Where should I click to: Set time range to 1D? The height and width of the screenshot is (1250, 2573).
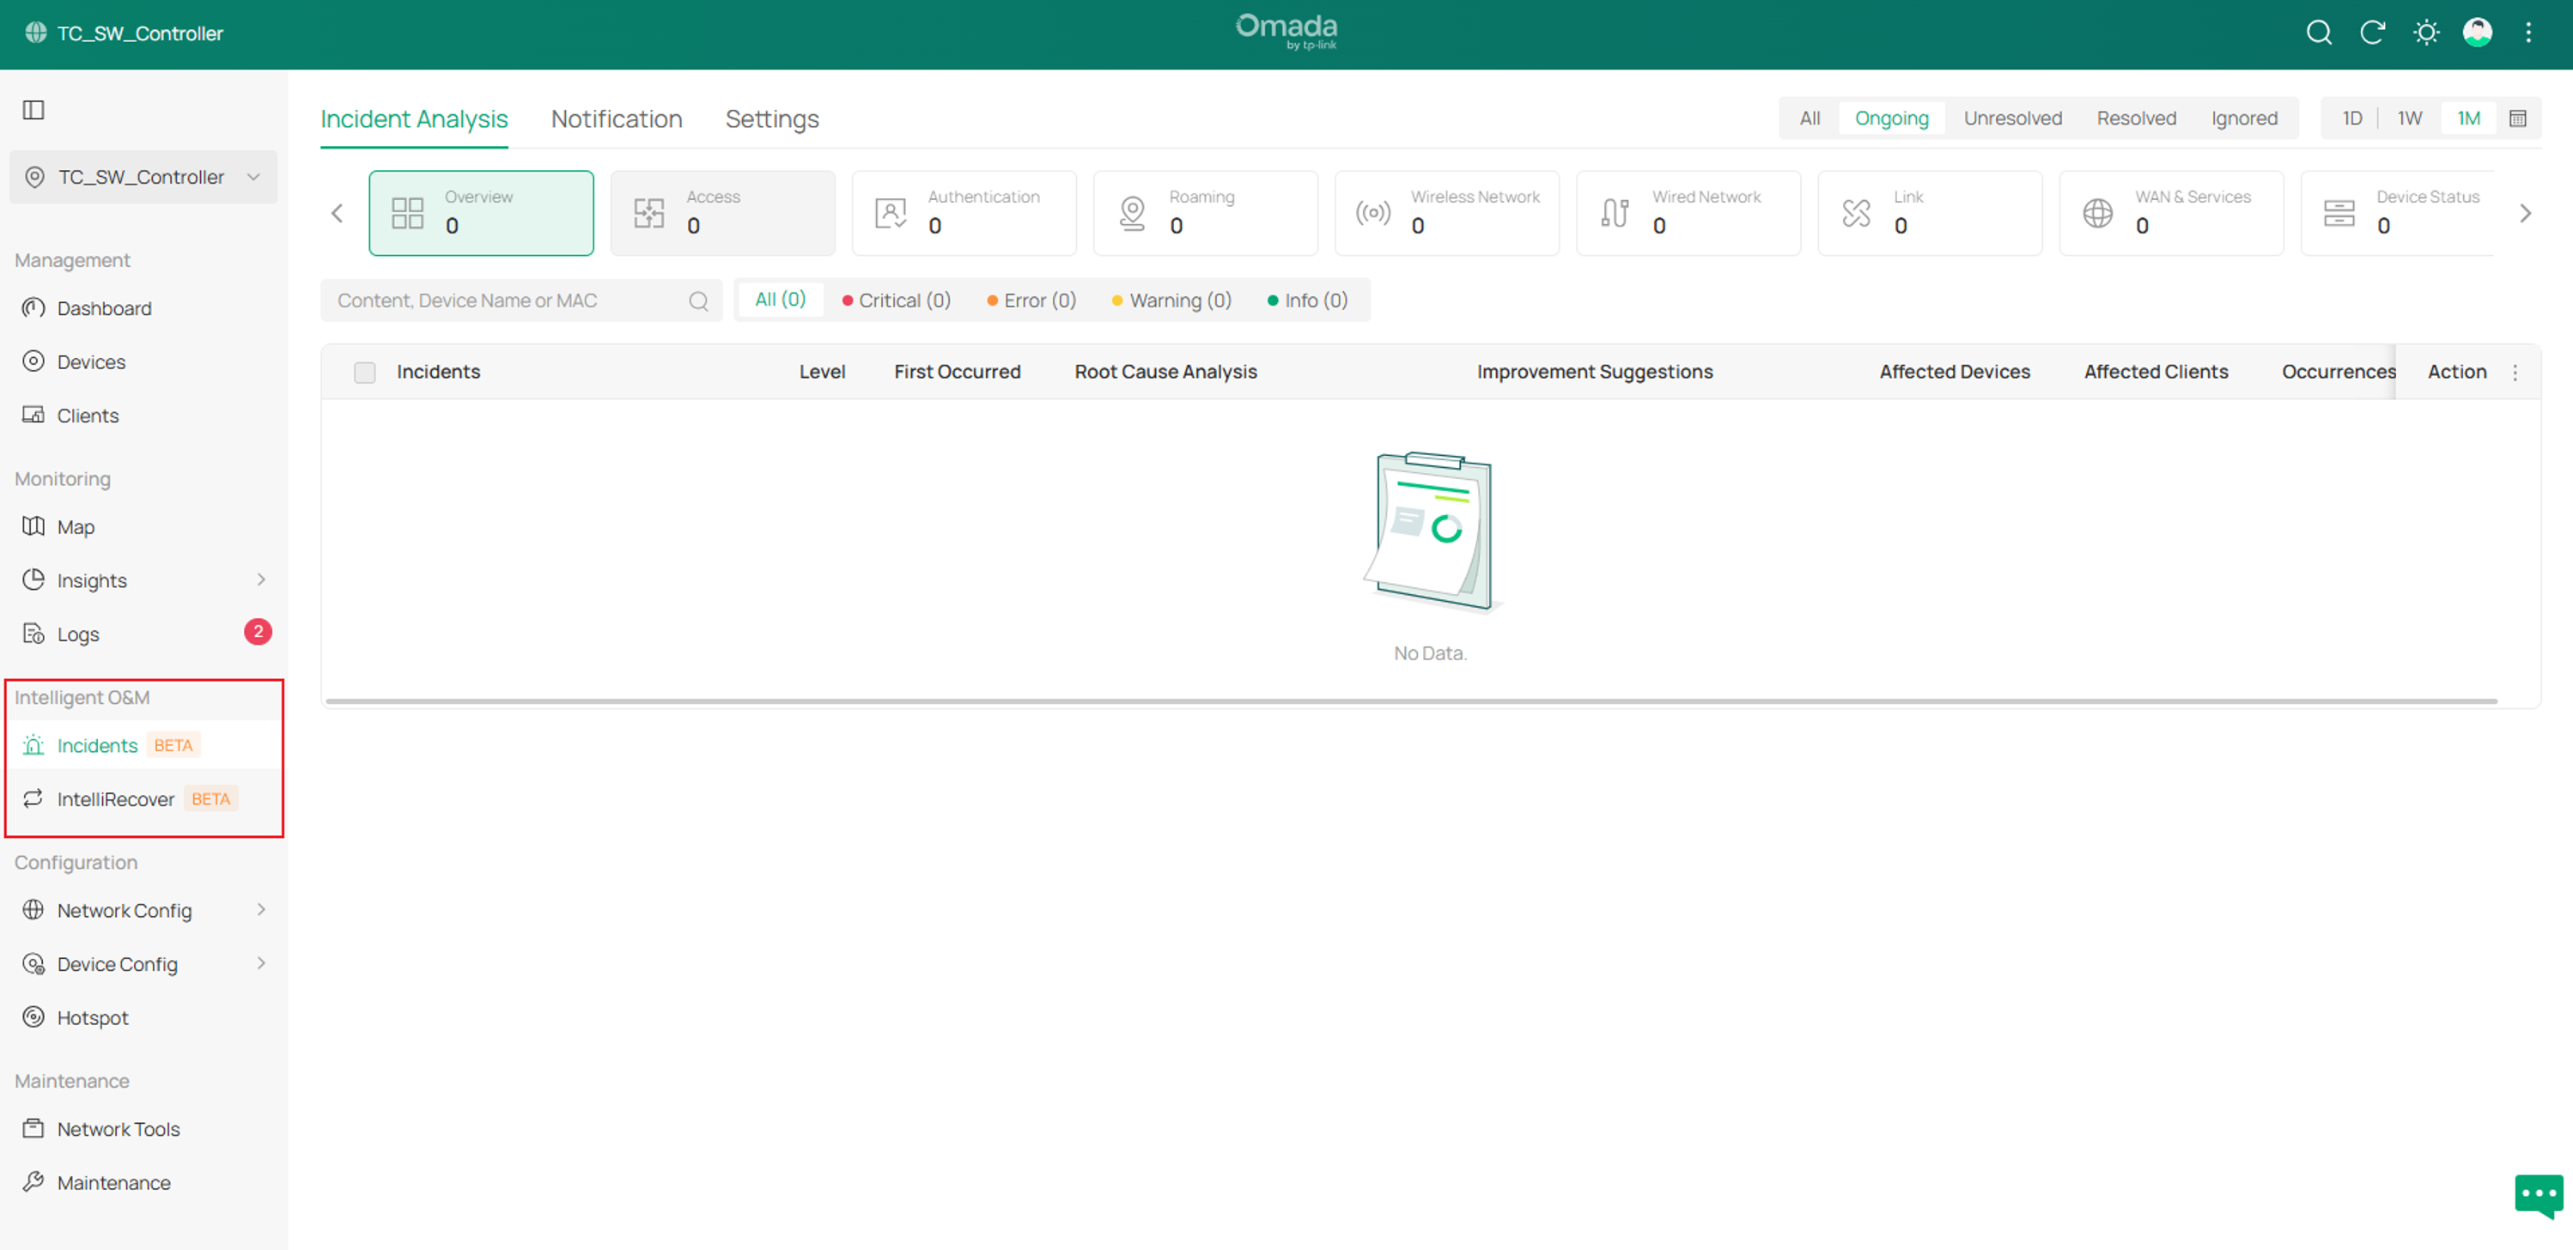tap(2352, 118)
